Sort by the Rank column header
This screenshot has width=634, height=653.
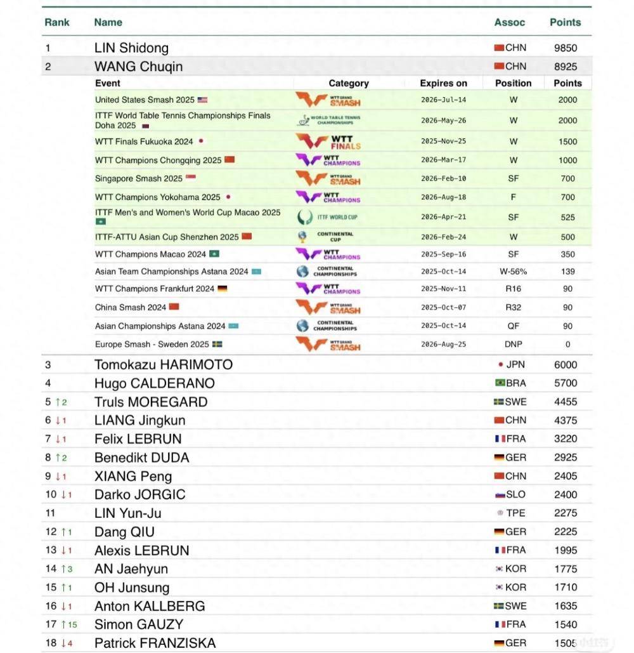(x=57, y=22)
